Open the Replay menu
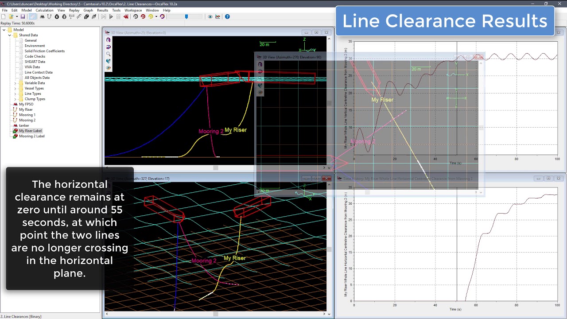Viewport: 567px width, 319px height. click(x=74, y=10)
